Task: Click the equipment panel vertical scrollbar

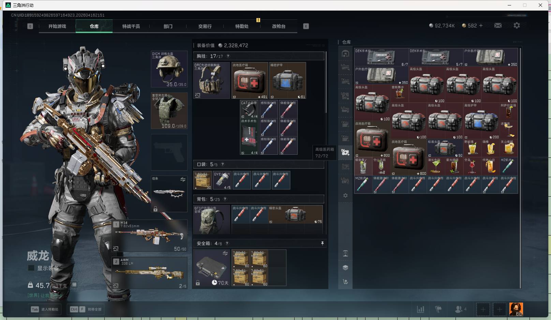Action: 326,82
